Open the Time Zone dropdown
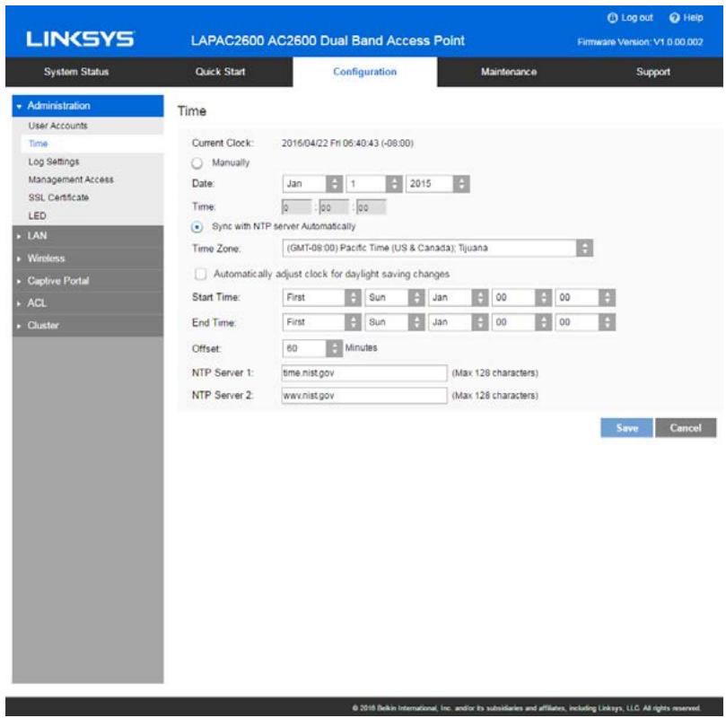The height and width of the screenshot is (718, 726). tap(438, 248)
